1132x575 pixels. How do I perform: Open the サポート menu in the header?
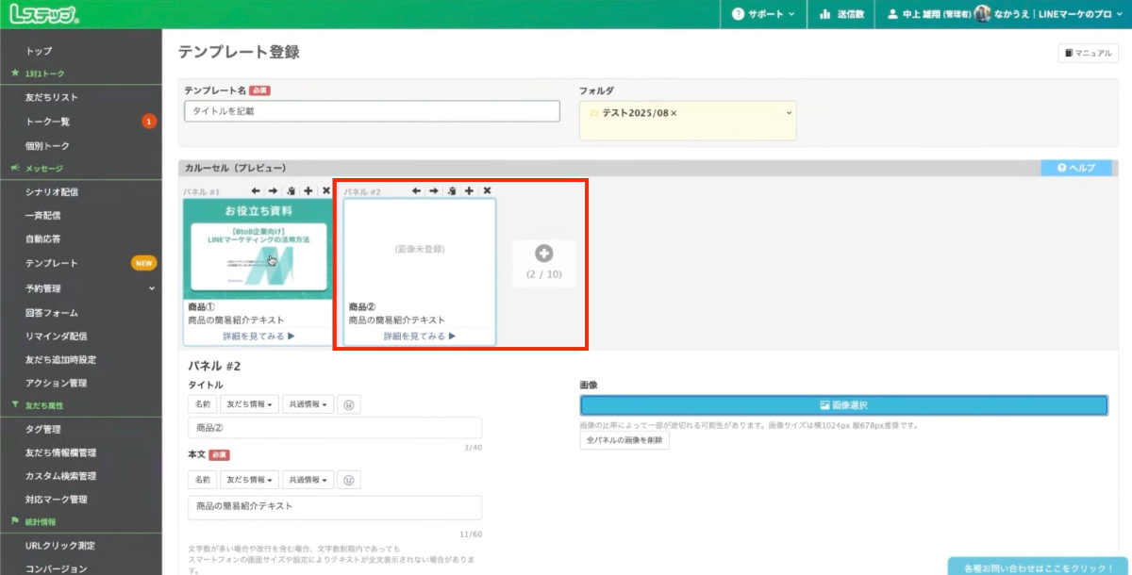(763, 14)
